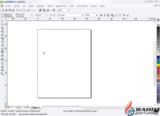Click the New document icon
The image size is (160, 116).
(3, 10)
